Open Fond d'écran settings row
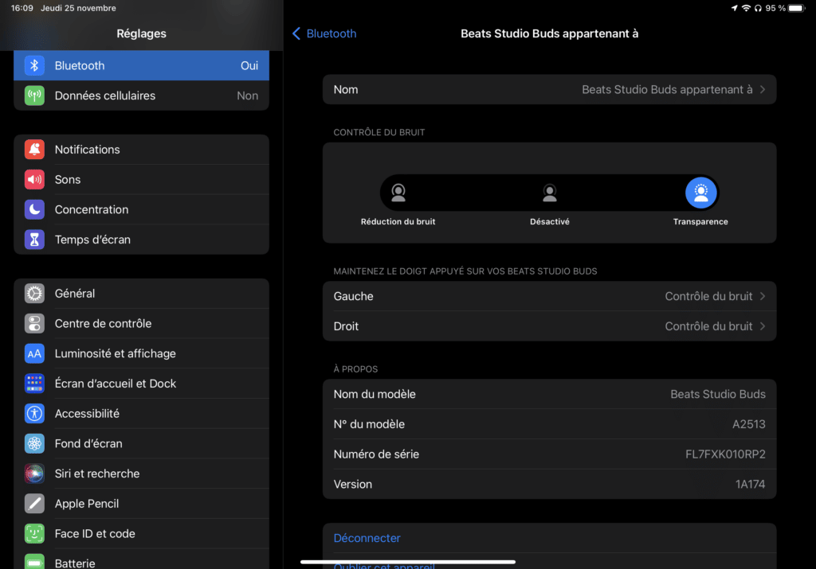This screenshot has width=816, height=569. coord(141,444)
